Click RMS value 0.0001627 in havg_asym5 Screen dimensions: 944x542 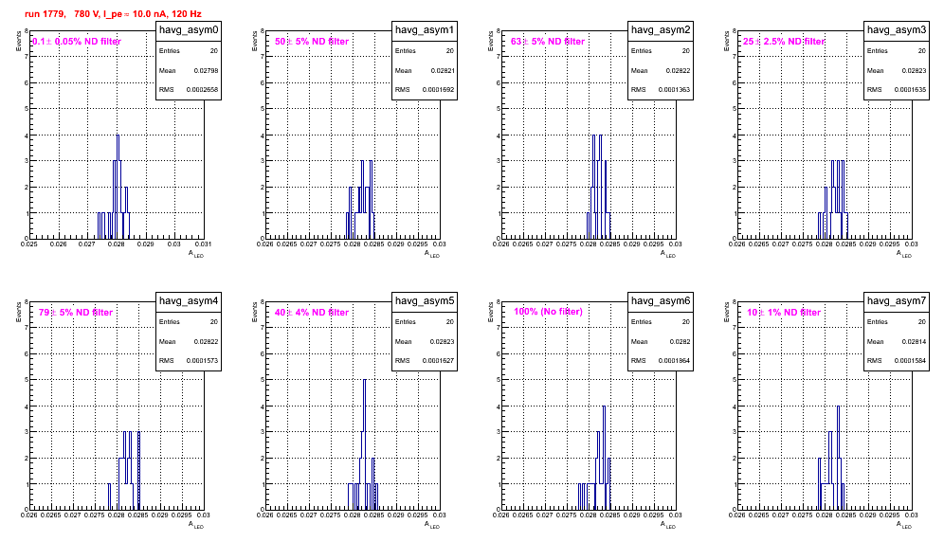pyautogui.click(x=438, y=361)
